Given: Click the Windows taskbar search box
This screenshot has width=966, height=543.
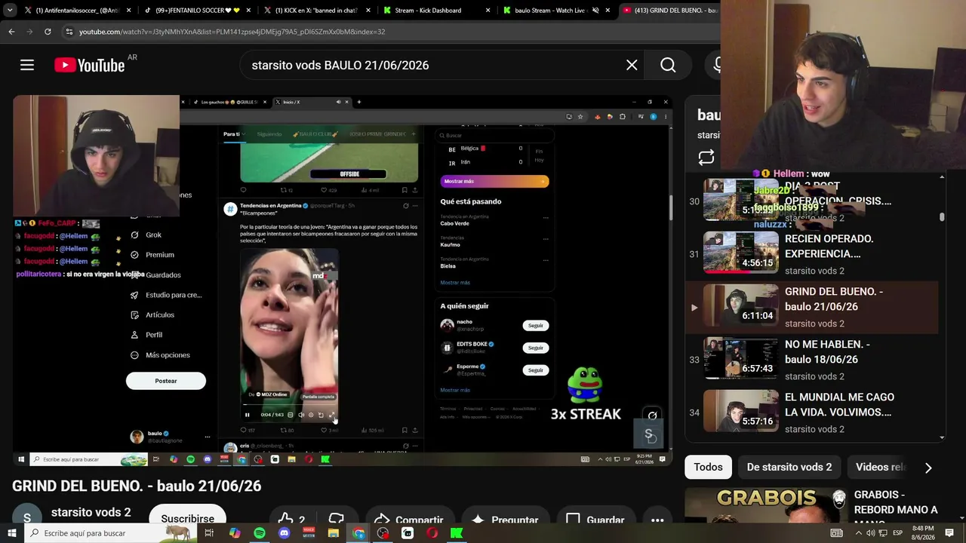Looking at the screenshot, I should click(x=112, y=533).
